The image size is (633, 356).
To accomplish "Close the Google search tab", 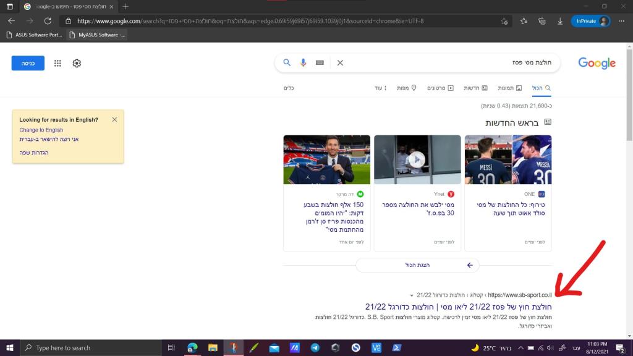I will coord(111,6).
